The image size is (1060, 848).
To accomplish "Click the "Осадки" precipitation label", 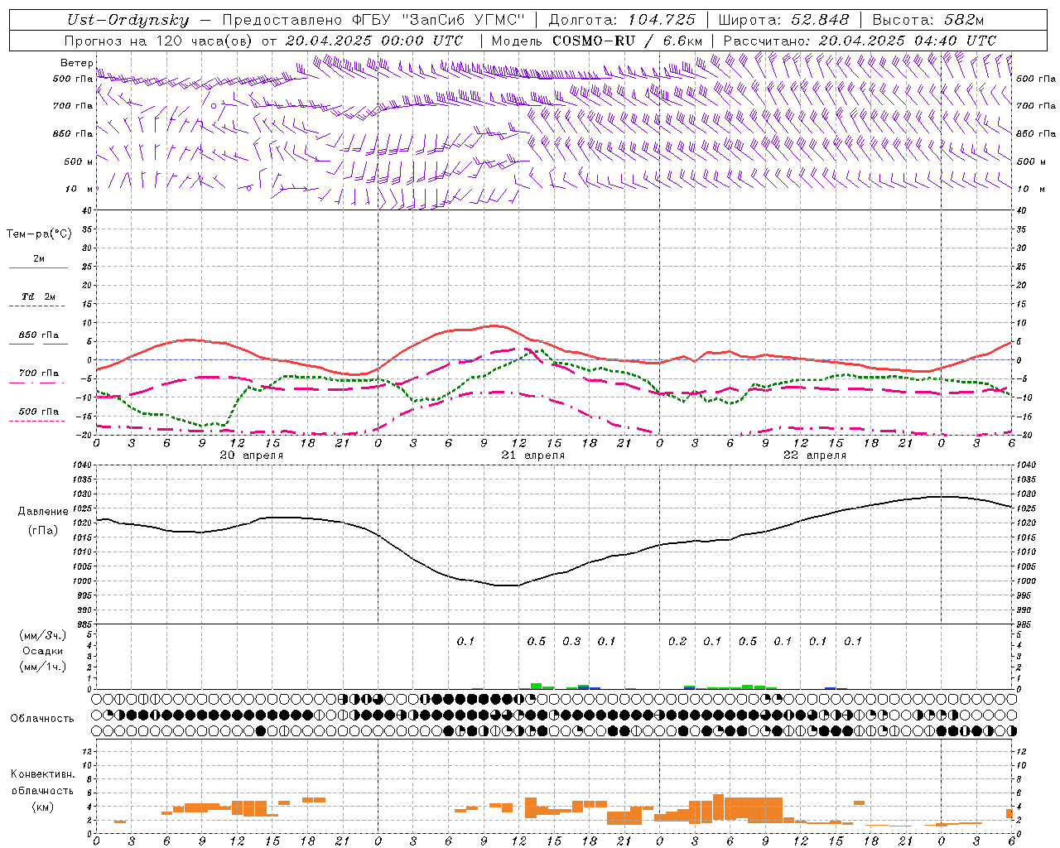I will [42, 651].
